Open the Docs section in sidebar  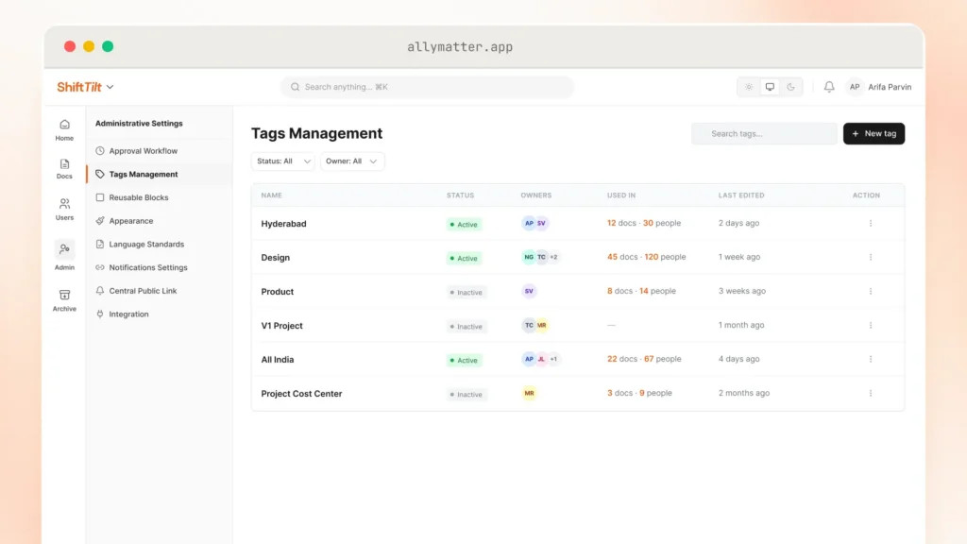click(x=64, y=169)
